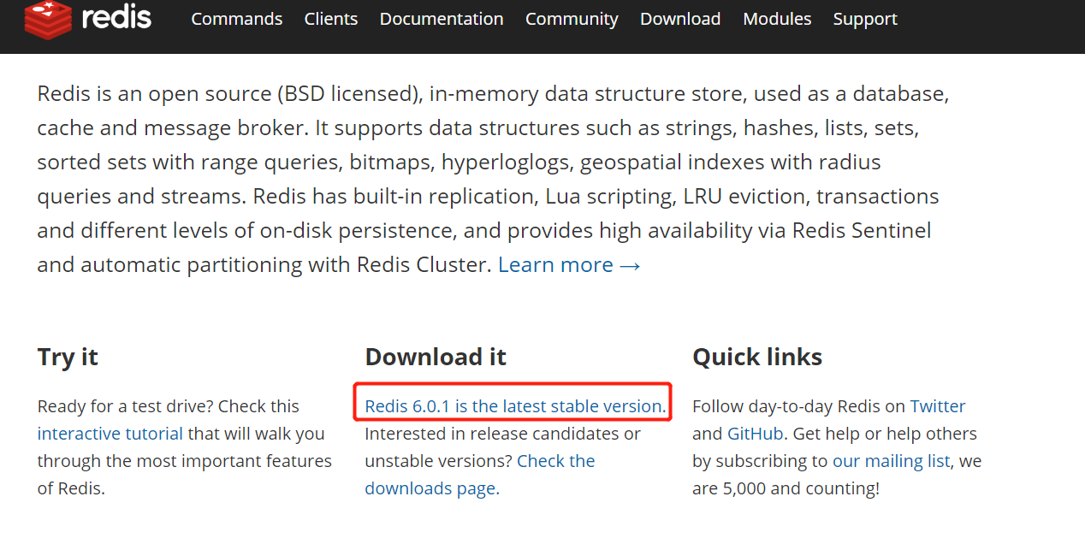Open the Commands navigation item
The width and height of the screenshot is (1085, 538).
click(237, 19)
